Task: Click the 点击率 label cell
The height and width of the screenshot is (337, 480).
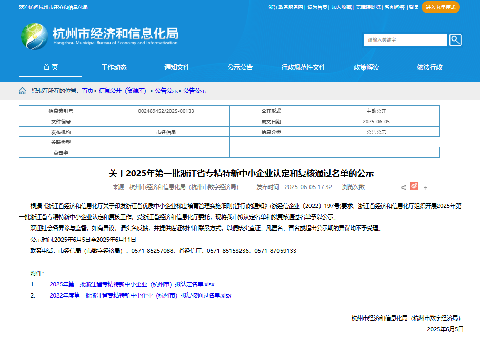Action: (61, 153)
